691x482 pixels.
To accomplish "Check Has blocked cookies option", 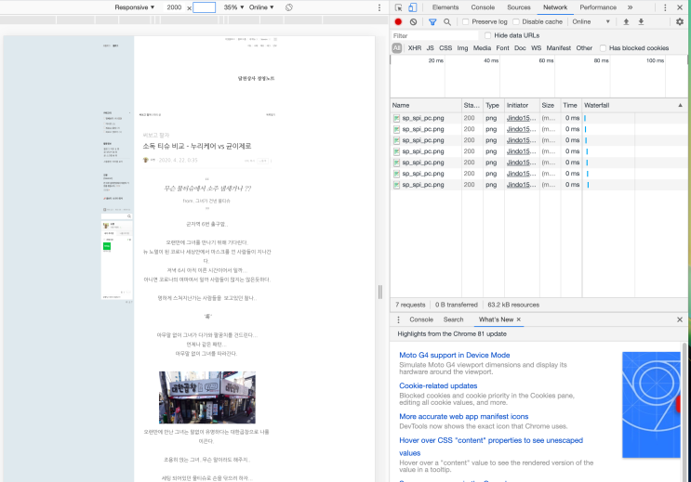I will [603, 48].
